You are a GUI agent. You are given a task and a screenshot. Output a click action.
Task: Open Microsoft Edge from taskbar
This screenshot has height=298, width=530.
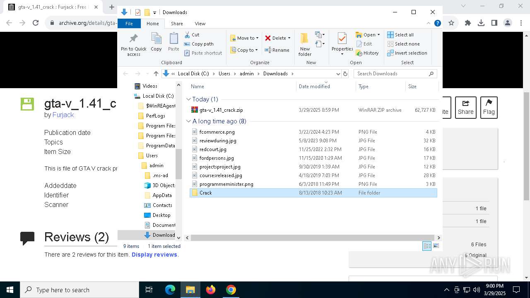click(x=170, y=290)
